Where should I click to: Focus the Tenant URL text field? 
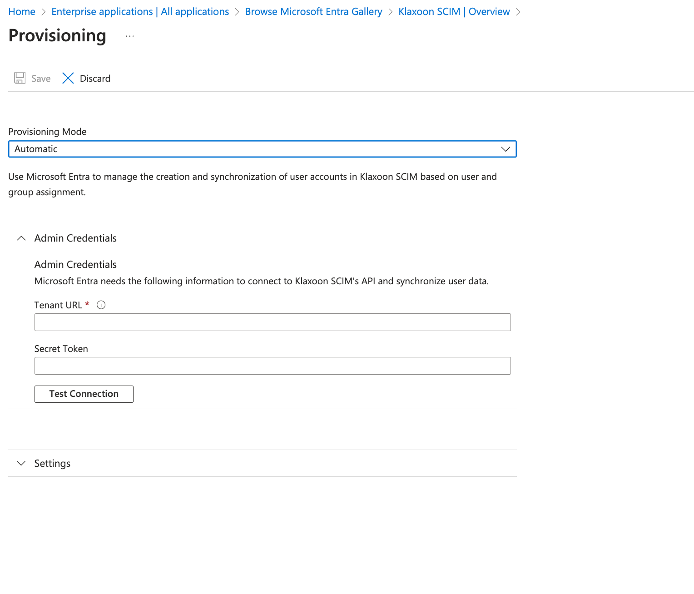[273, 322]
